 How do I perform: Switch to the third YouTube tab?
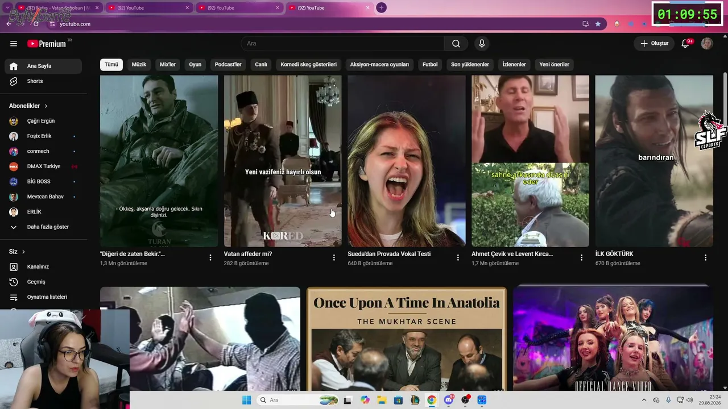pos(239,8)
